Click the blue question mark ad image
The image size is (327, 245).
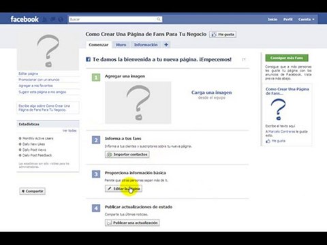point(278,110)
